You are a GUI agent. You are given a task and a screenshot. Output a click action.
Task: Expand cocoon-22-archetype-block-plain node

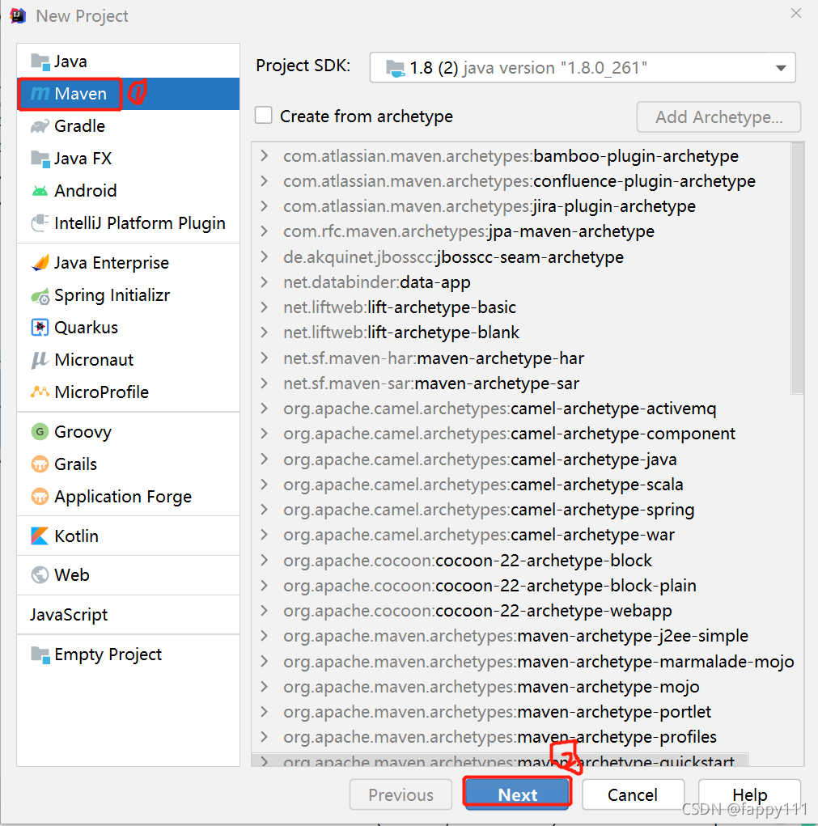pos(265,586)
